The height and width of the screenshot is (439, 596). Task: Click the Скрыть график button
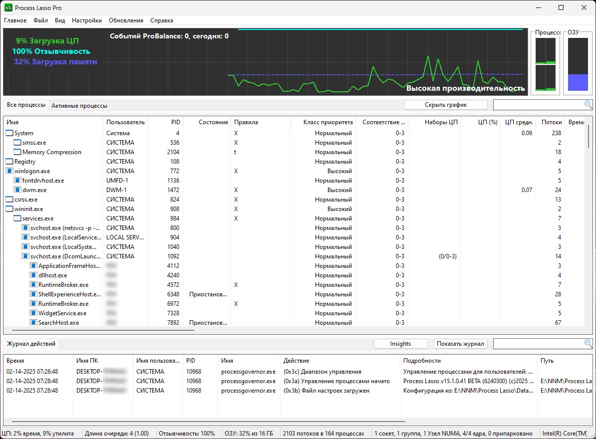(x=445, y=105)
